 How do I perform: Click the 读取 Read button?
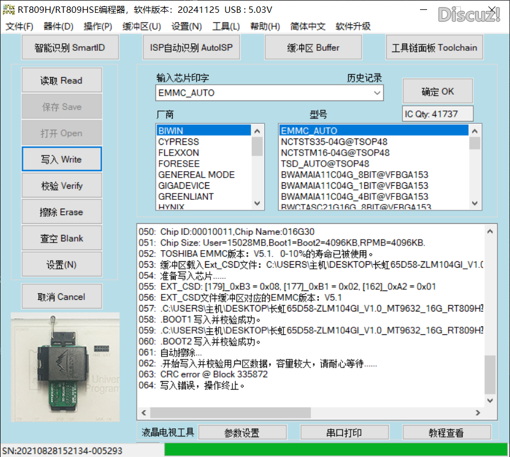[61, 81]
